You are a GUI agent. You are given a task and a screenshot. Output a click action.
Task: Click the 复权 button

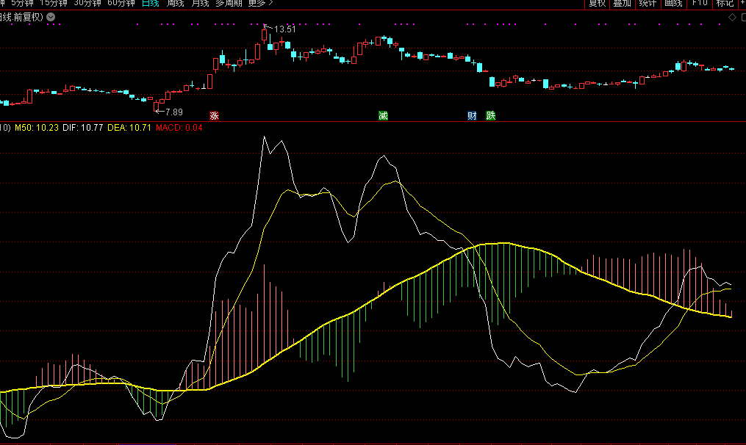[598, 3]
